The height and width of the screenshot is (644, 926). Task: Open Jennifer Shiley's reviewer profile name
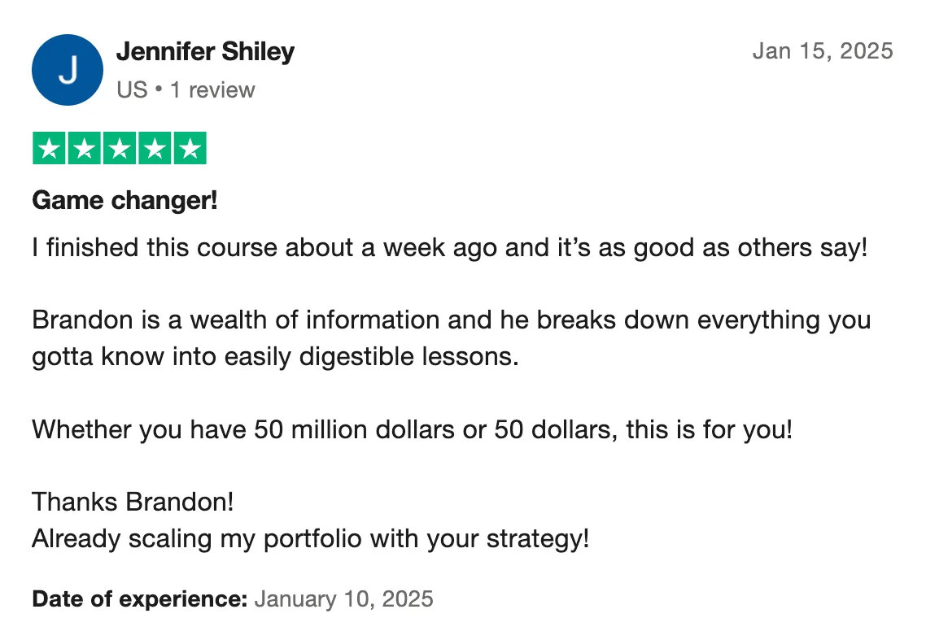coord(206,52)
